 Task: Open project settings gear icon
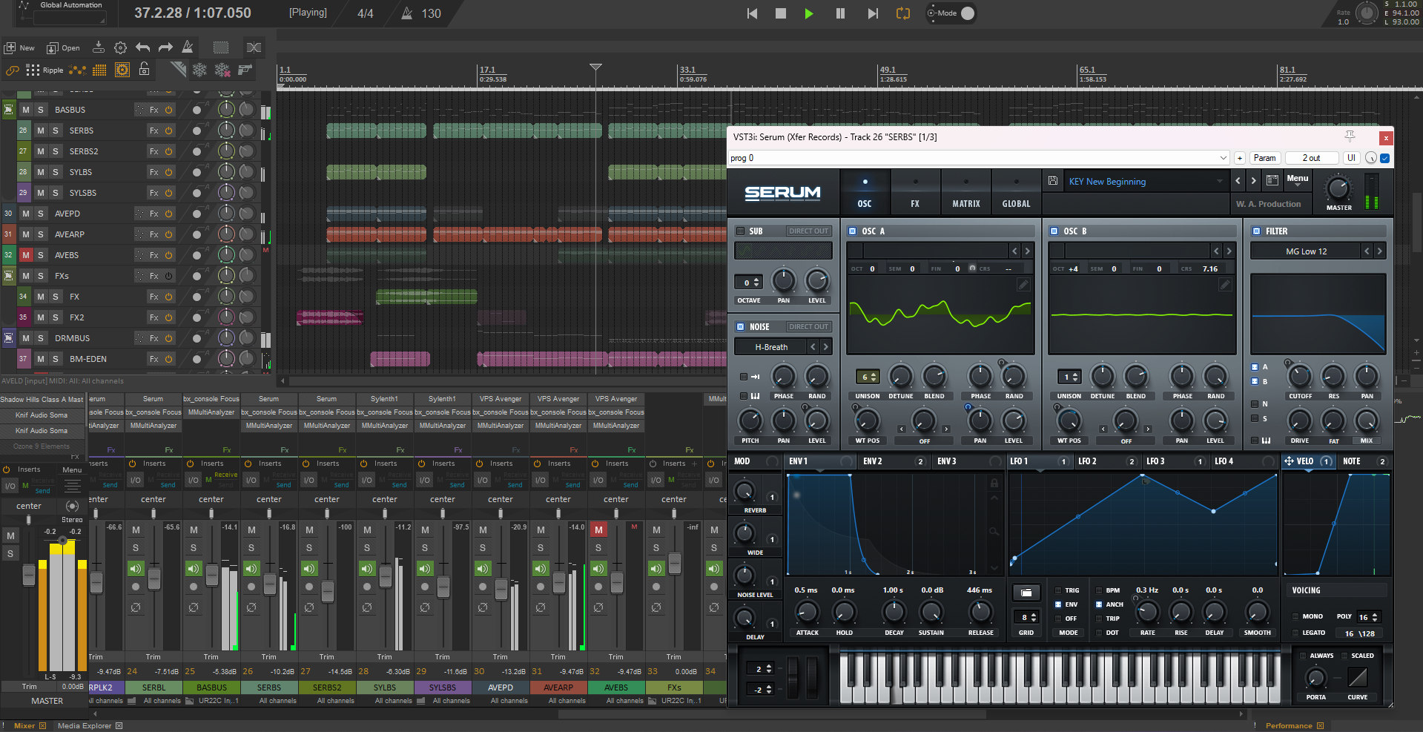coord(120,47)
